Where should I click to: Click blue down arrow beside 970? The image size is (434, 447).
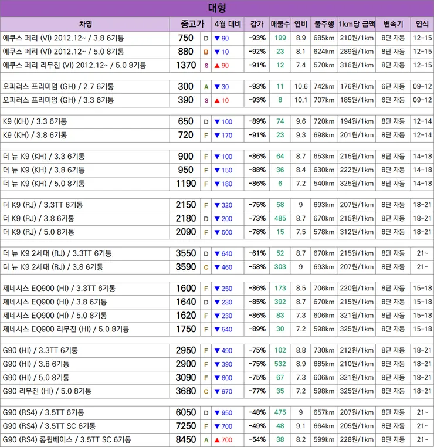click(x=217, y=392)
